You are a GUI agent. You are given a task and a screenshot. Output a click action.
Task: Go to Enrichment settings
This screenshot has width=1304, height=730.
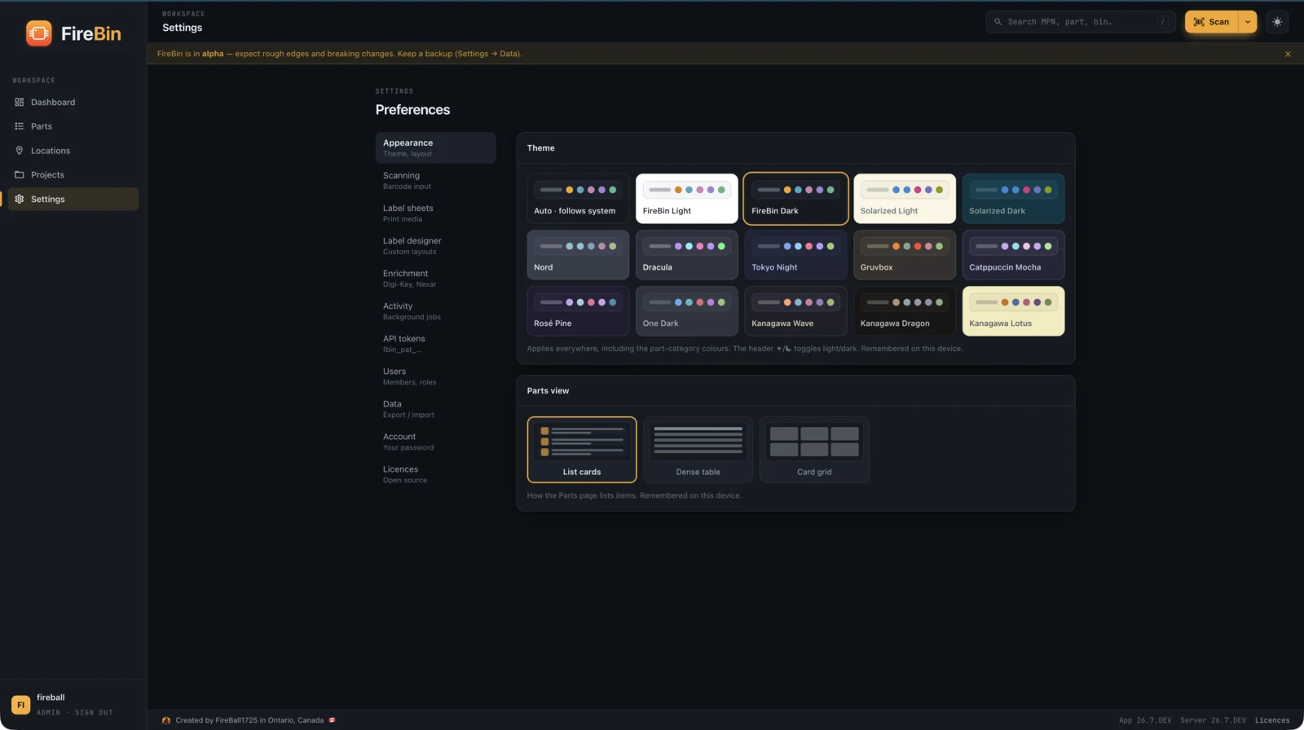tap(435, 278)
